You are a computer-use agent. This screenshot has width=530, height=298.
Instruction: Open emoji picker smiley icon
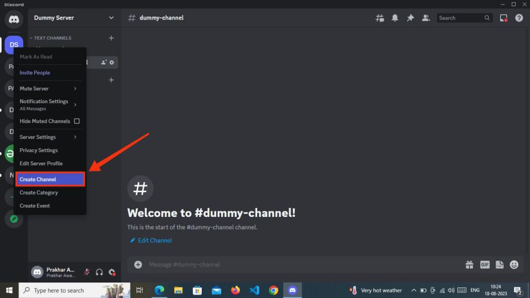pos(514,265)
